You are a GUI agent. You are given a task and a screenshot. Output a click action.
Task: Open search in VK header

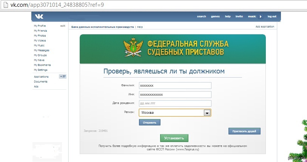click(201, 17)
